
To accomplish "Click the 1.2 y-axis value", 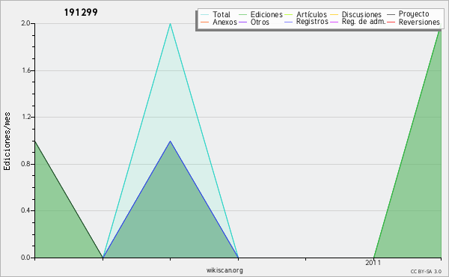I will 26,117.
